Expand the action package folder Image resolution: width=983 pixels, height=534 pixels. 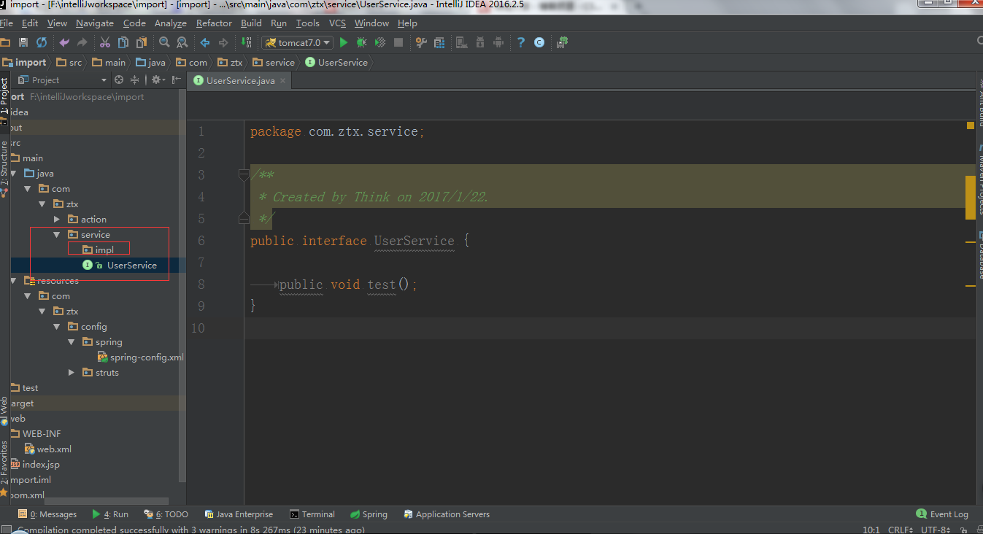58,219
